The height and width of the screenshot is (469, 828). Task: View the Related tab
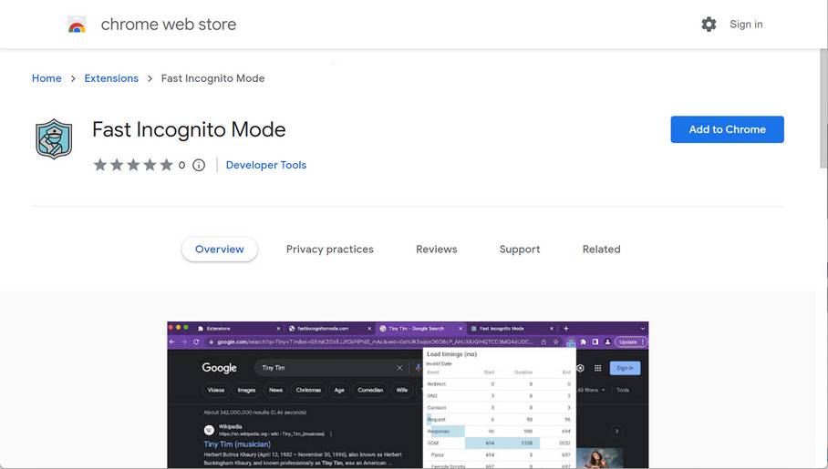[601, 250]
